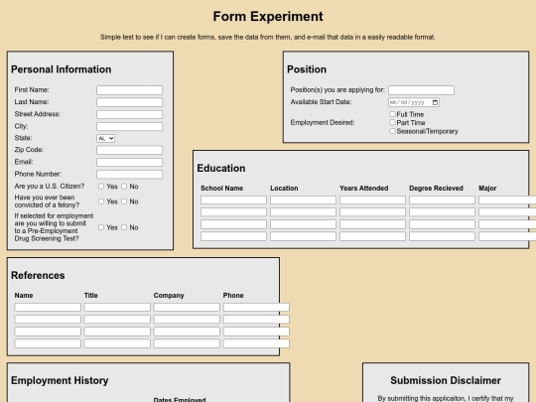This screenshot has width=536, height=402.
Task: Click the first Years Attended field
Action: tap(372, 200)
